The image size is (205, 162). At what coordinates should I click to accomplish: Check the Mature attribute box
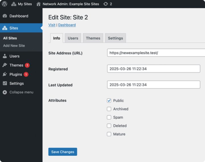pos(109,134)
